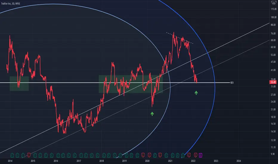The width and height of the screenshot is (278, 164).
Task: Click the green earnings marker between two red ones in 2020
Action: [x=155, y=155]
